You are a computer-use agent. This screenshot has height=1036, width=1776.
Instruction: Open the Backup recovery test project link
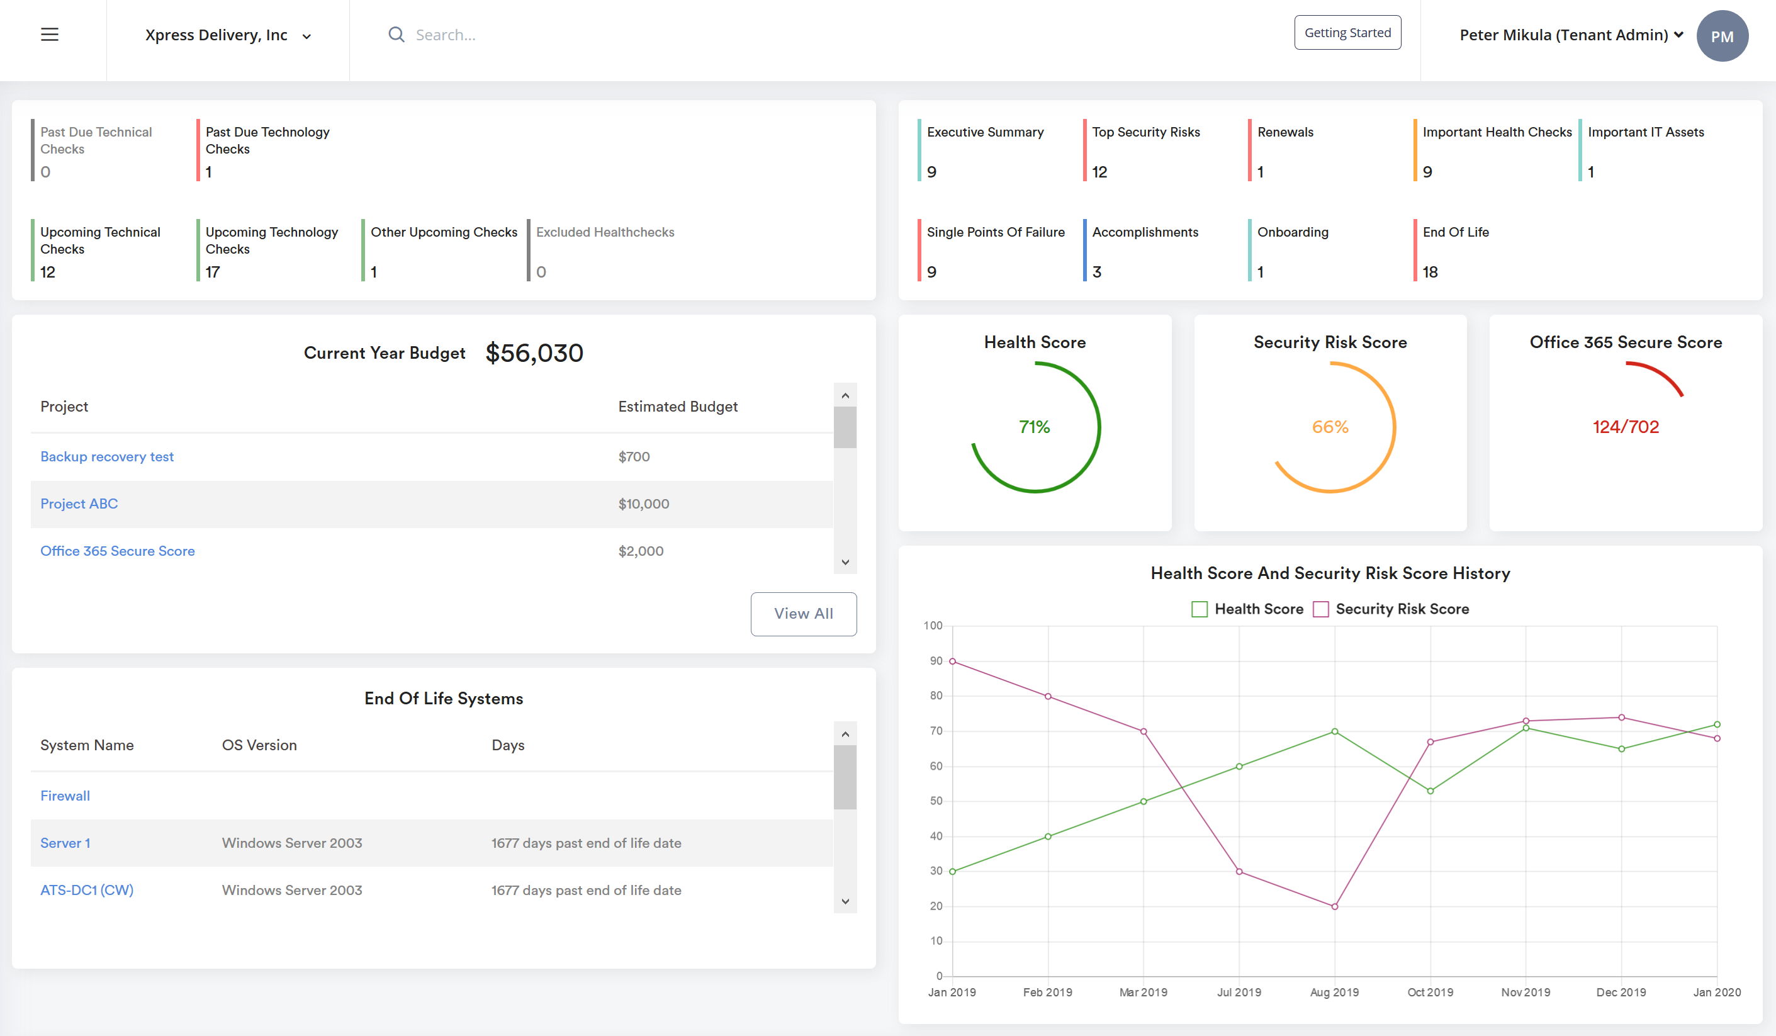tap(107, 457)
